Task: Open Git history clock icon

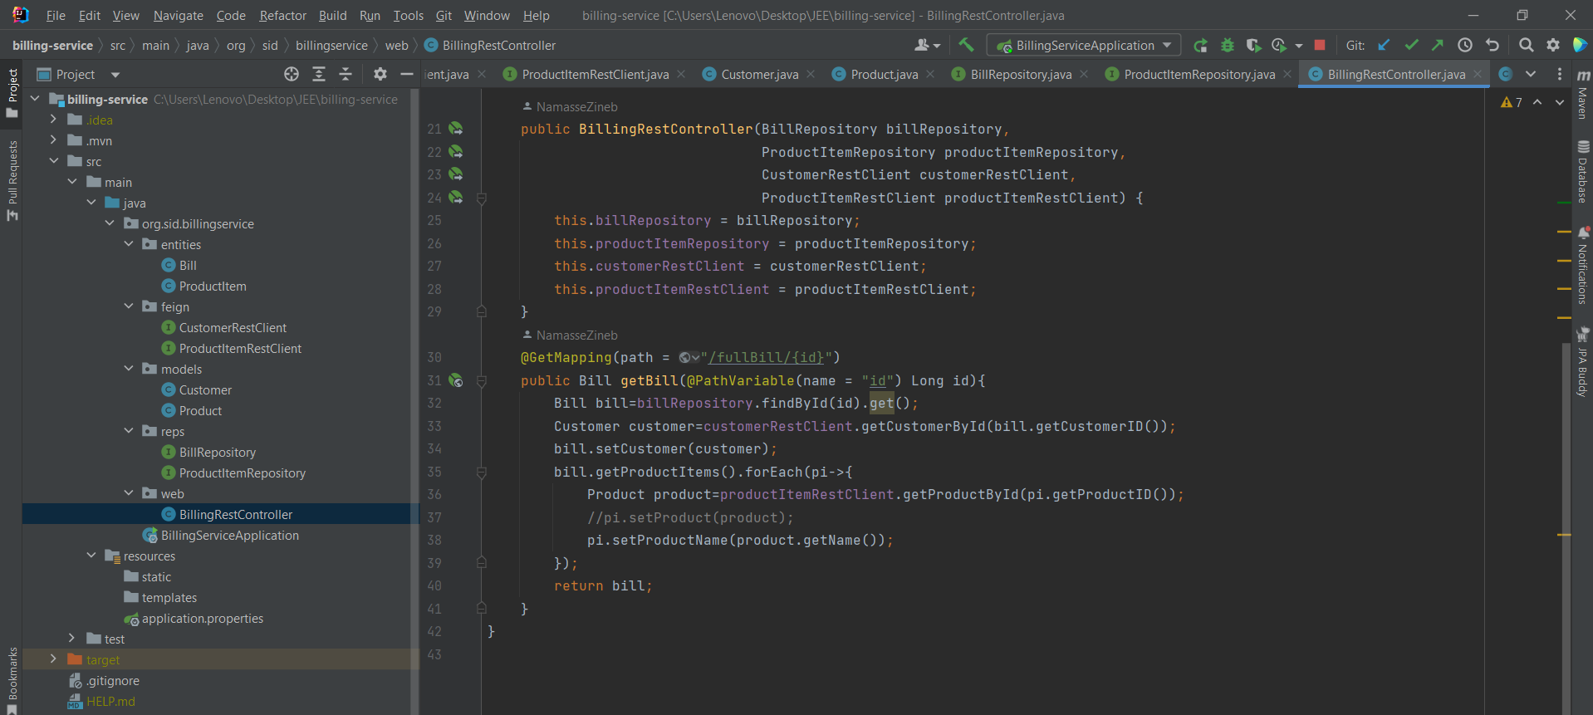Action: click(1465, 46)
